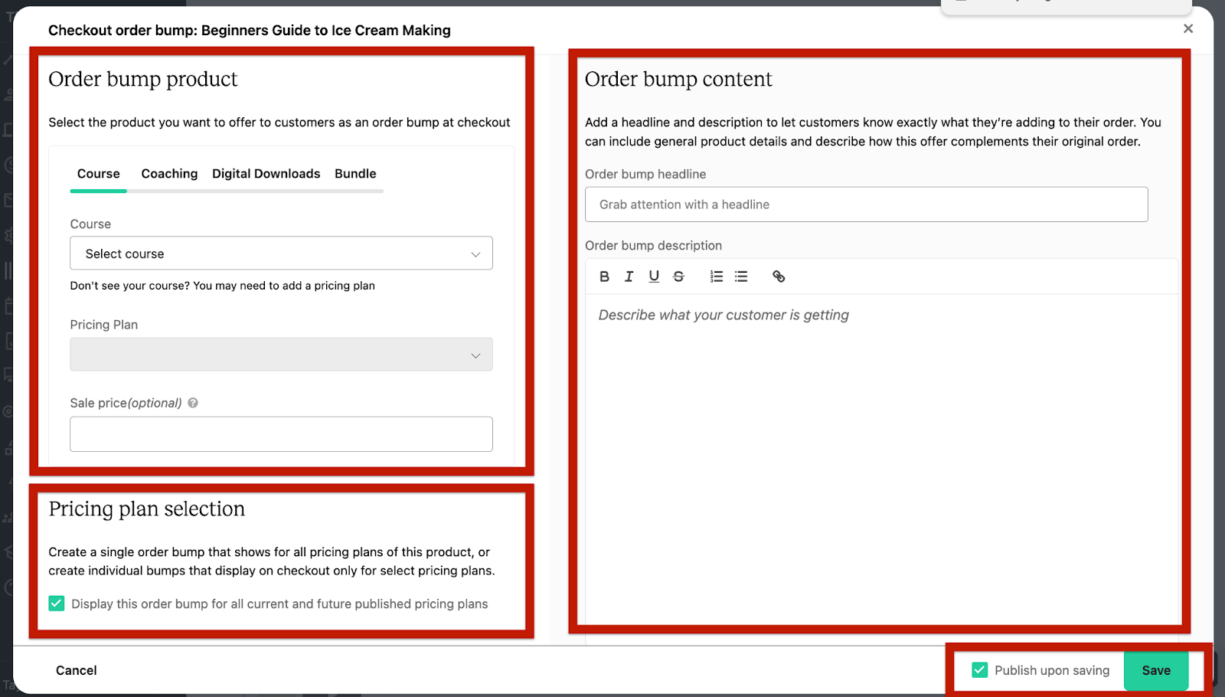Toggle Publish upon saving checkbox
This screenshot has height=697, width=1225.
(979, 670)
